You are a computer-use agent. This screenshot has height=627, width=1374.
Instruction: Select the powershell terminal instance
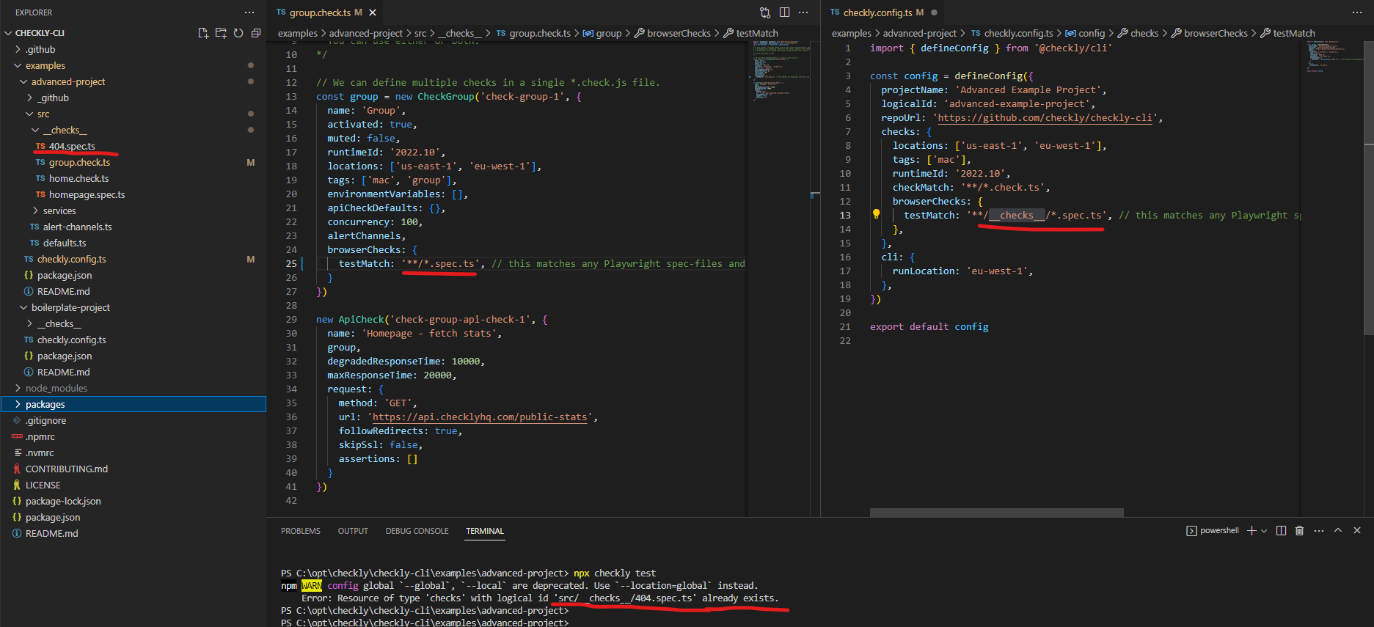[x=1213, y=530]
